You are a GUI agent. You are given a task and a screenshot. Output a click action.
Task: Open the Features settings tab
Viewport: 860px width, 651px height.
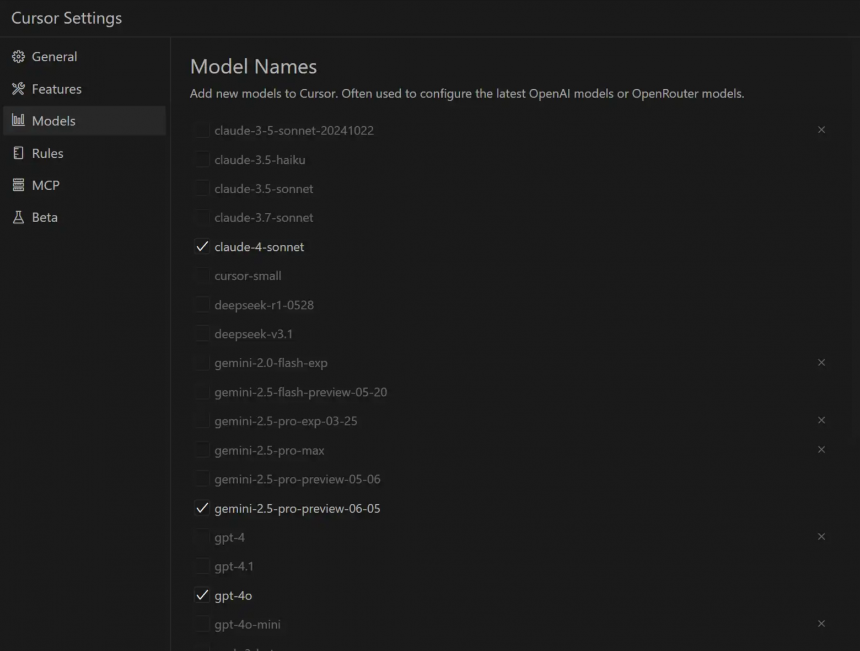[57, 89]
